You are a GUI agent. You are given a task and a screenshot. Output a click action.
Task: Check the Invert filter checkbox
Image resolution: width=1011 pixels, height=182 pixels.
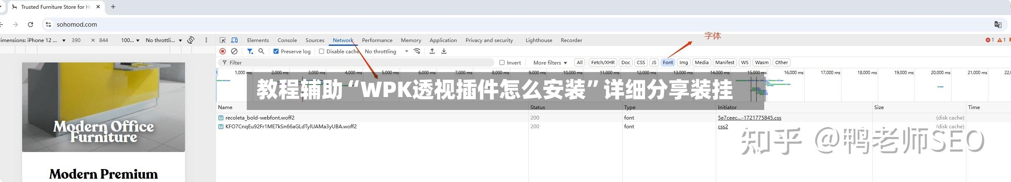[502, 62]
